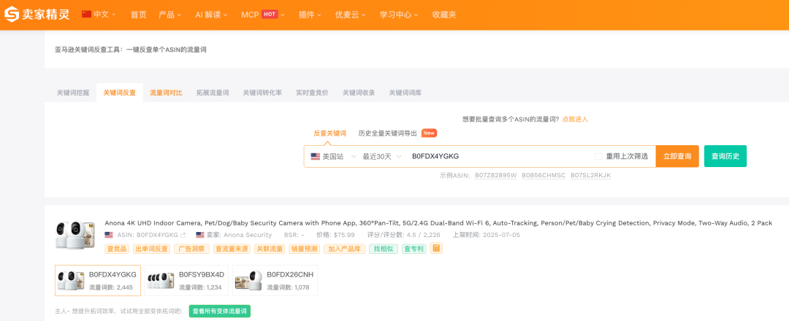Screen dimensions: 789x321
Task: Switch to the 关键词词库 tab
Action: 405,93
